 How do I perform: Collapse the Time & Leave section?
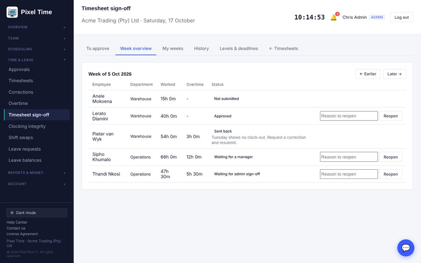[37, 60]
